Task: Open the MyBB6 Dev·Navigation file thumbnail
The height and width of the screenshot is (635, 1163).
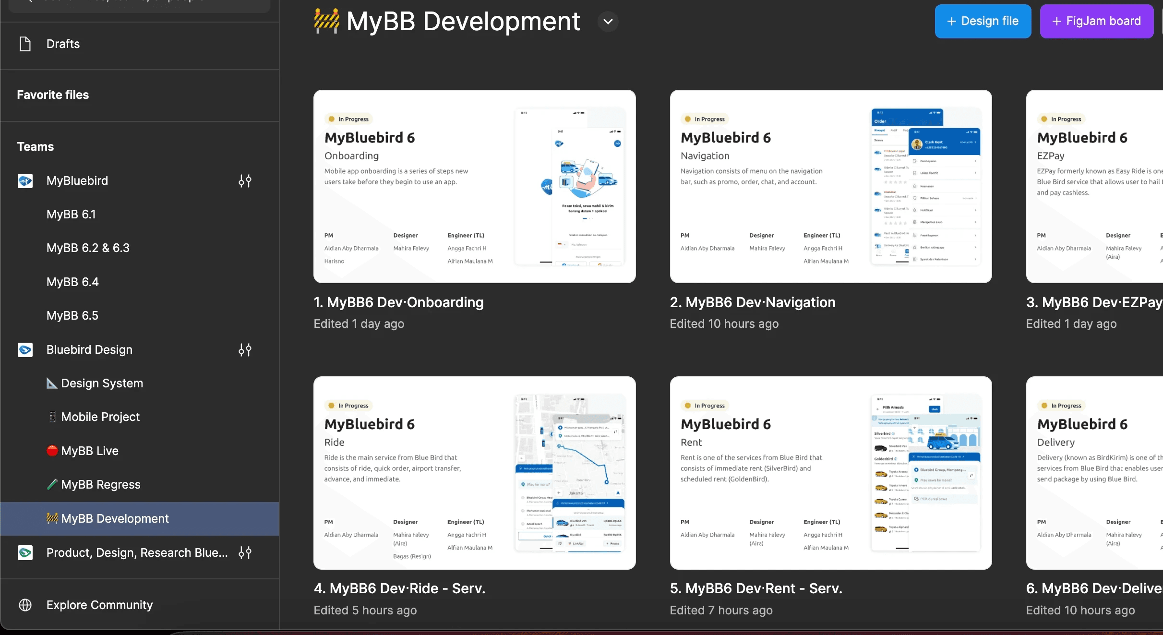Action: click(x=831, y=187)
